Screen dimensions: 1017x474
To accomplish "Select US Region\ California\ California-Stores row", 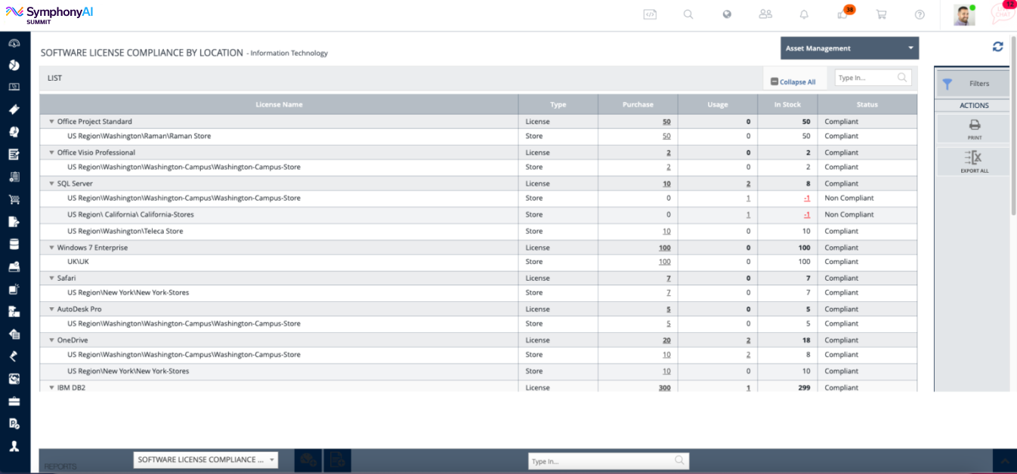I will tap(478, 215).
